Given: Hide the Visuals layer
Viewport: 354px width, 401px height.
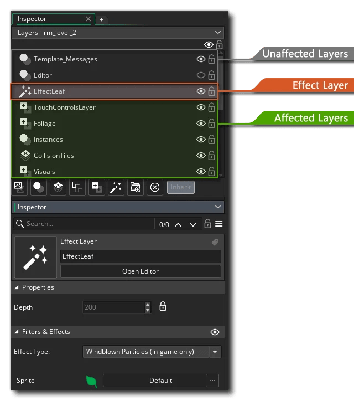Looking at the screenshot, I should pyautogui.click(x=201, y=171).
